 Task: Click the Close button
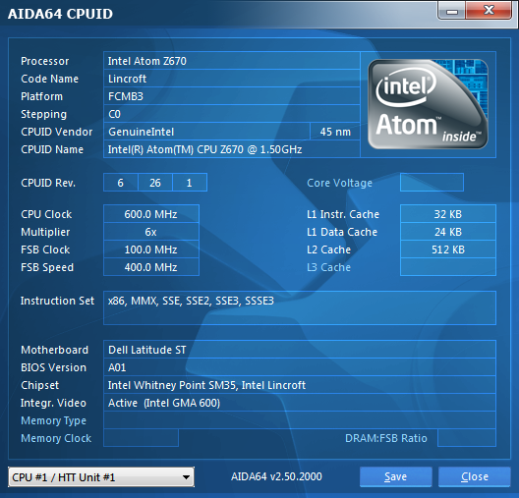[x=475, y=476]
